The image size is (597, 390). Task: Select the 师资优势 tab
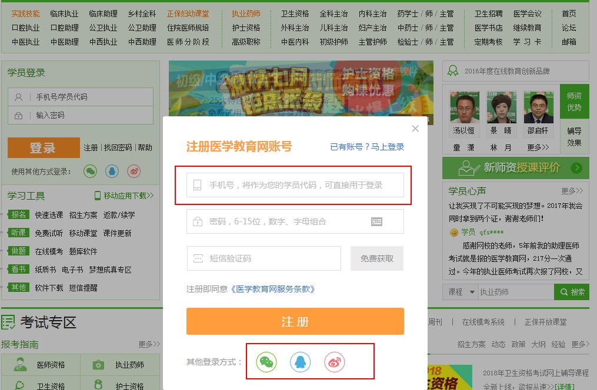[x=574, y=102]
